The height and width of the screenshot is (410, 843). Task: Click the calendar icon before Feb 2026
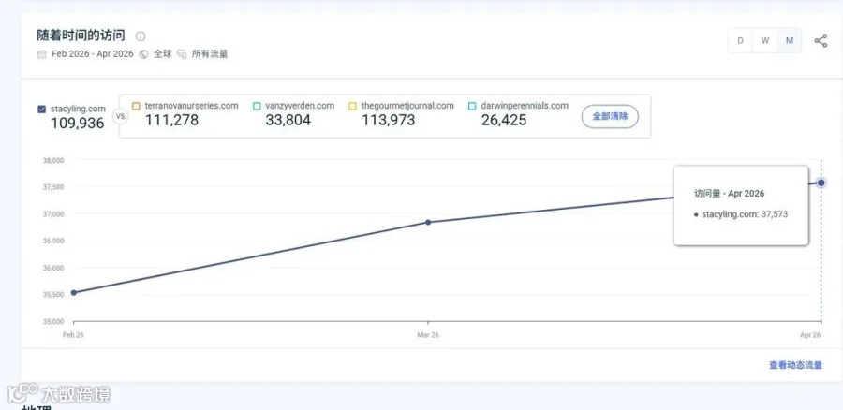point(42,54)
